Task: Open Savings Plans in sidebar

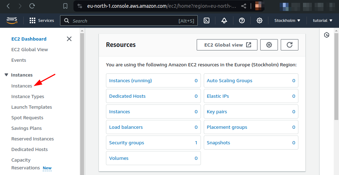Action: (26, 128)
